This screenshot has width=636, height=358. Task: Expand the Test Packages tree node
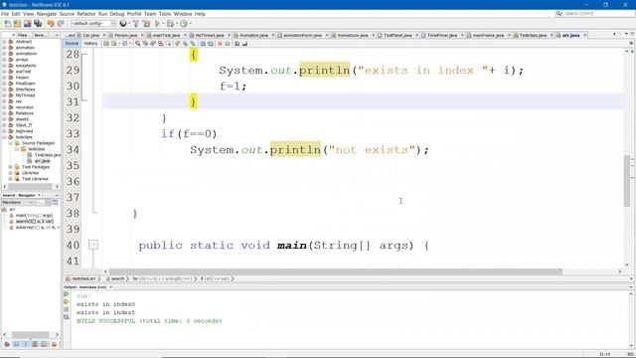point(11,167)
